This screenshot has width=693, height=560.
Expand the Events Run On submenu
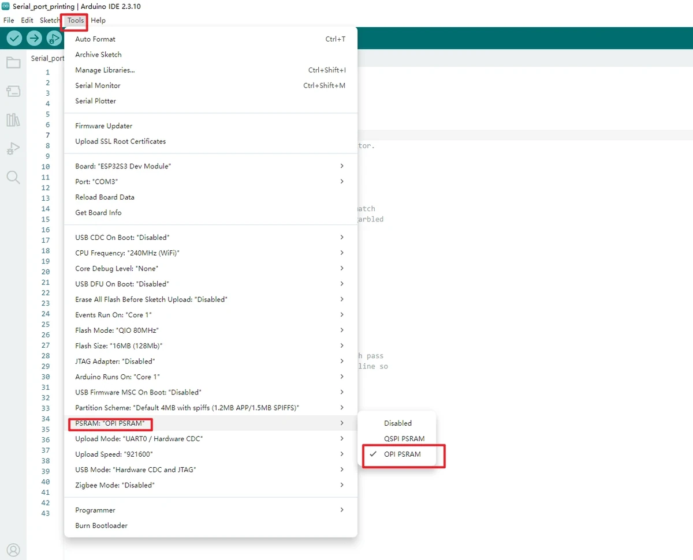(211, 315)
